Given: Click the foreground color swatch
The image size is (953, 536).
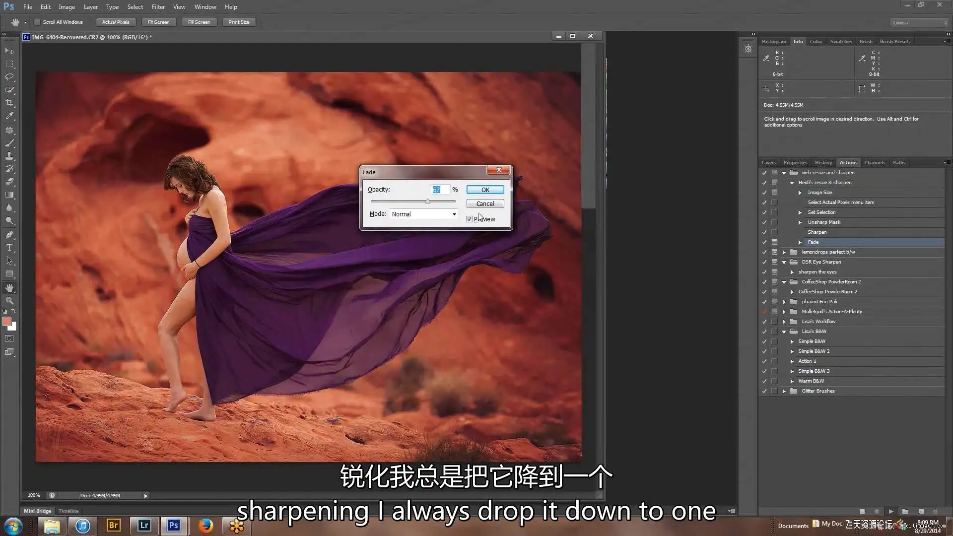Looking at the screenshot, I should 7,322.
